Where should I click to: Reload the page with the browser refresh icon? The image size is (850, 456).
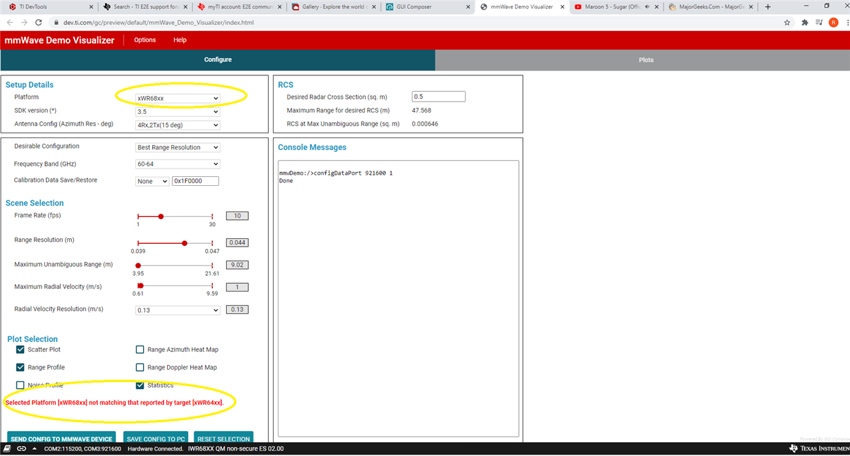click(x=39, y=23)
